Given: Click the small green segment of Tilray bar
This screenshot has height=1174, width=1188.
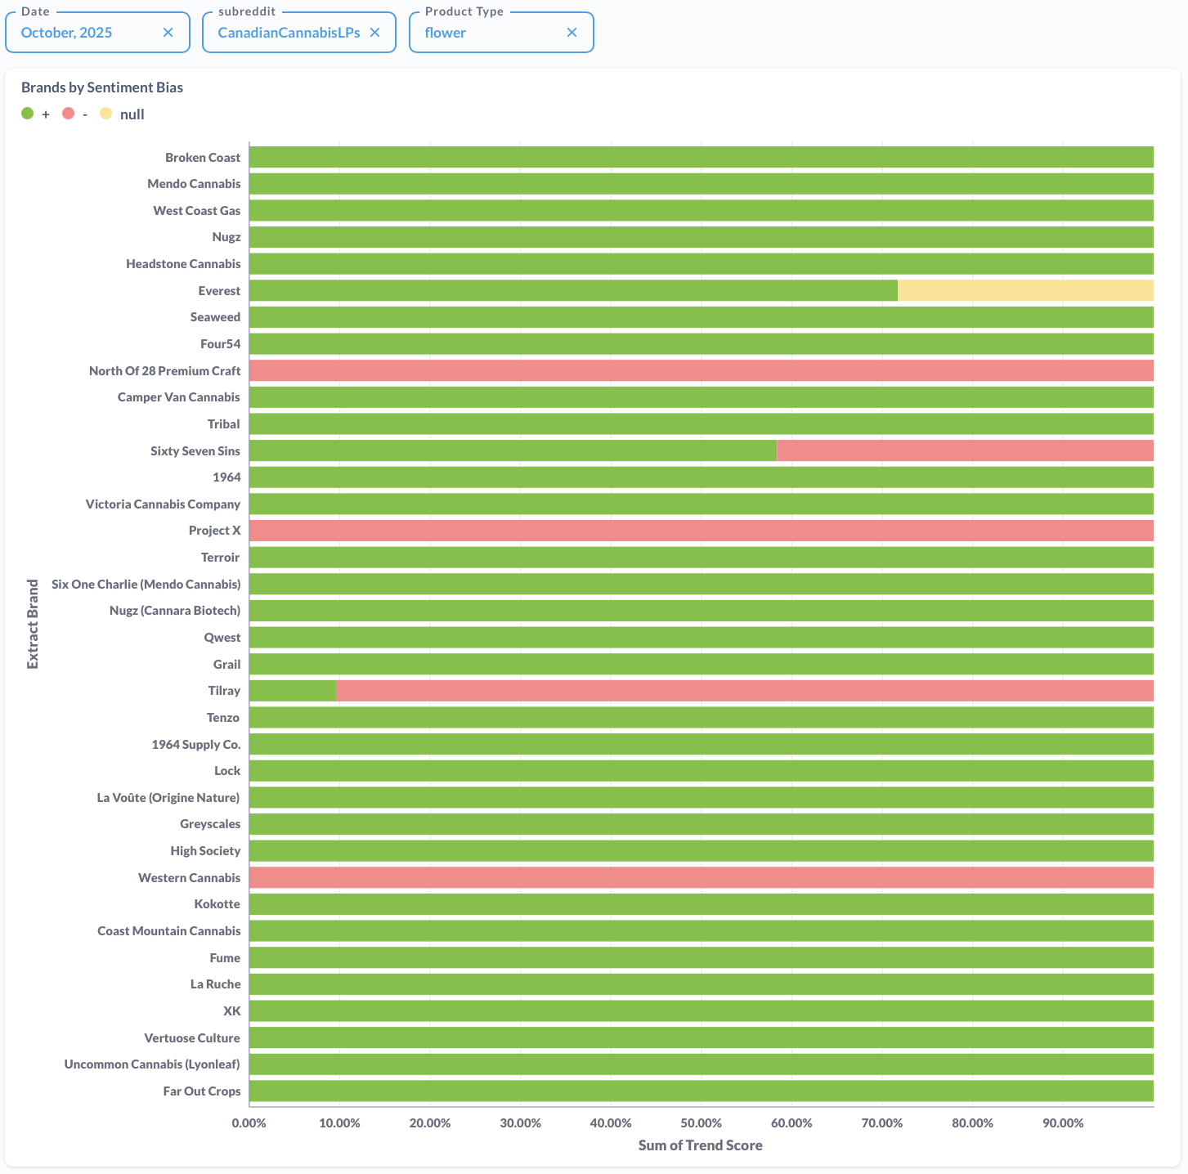Looking at the screenshot, I should [x=292, y=691].
